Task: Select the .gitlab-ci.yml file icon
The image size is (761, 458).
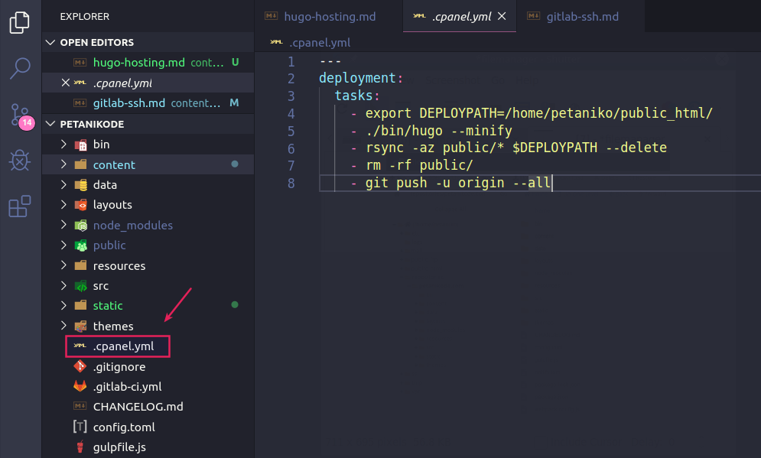Action: 80,386
